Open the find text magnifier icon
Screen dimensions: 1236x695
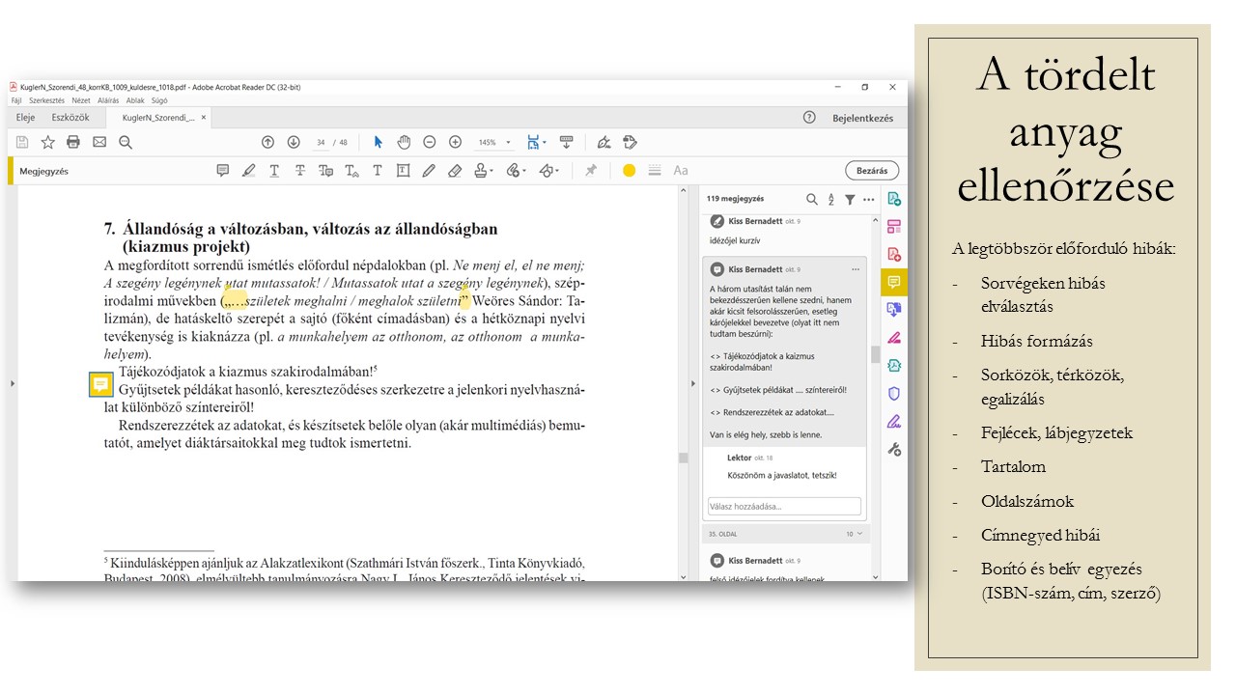[x=125, y=142]
